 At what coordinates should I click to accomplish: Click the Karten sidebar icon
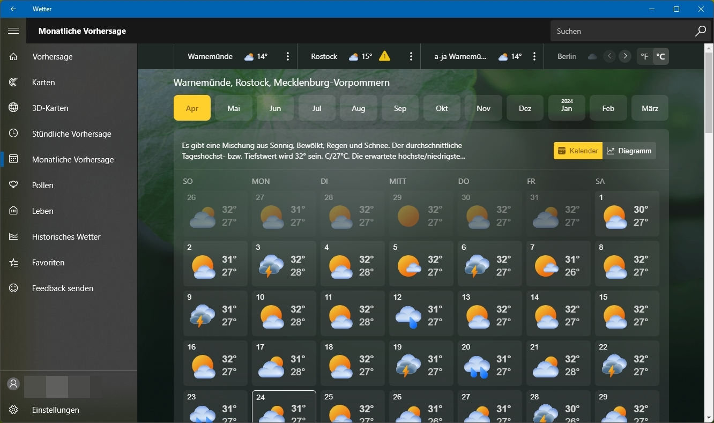click(13, 83)
